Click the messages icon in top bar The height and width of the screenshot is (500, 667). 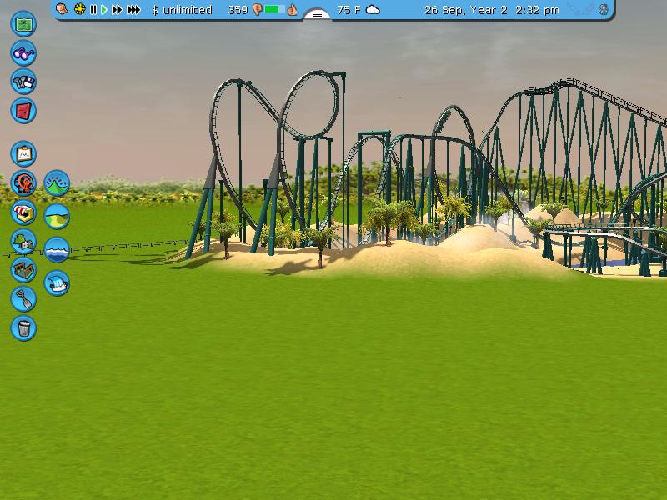coord(62,9)
